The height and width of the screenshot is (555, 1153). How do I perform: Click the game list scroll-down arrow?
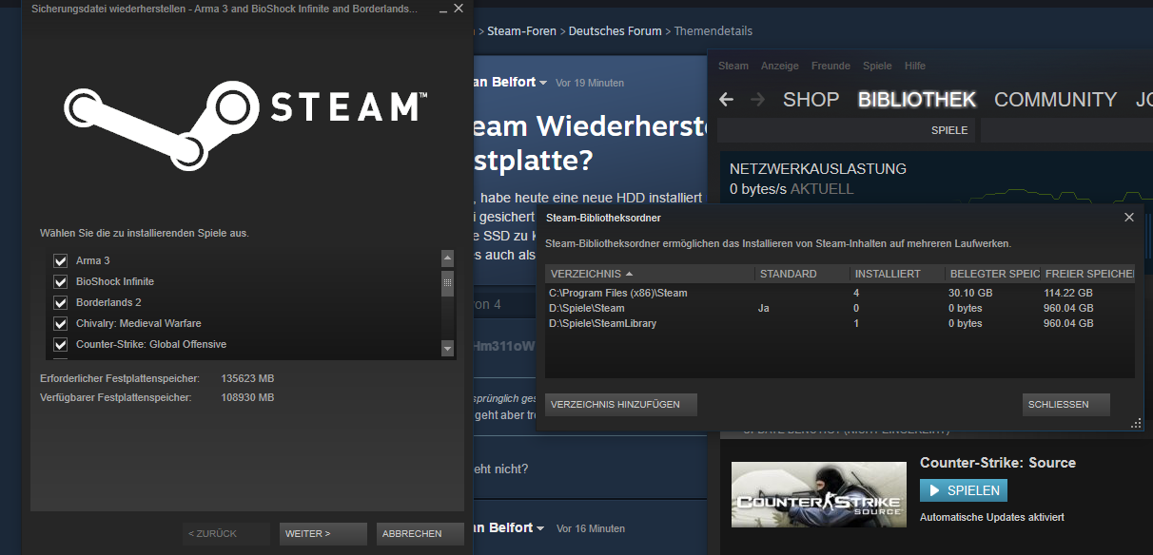click(x=448, y=349)
